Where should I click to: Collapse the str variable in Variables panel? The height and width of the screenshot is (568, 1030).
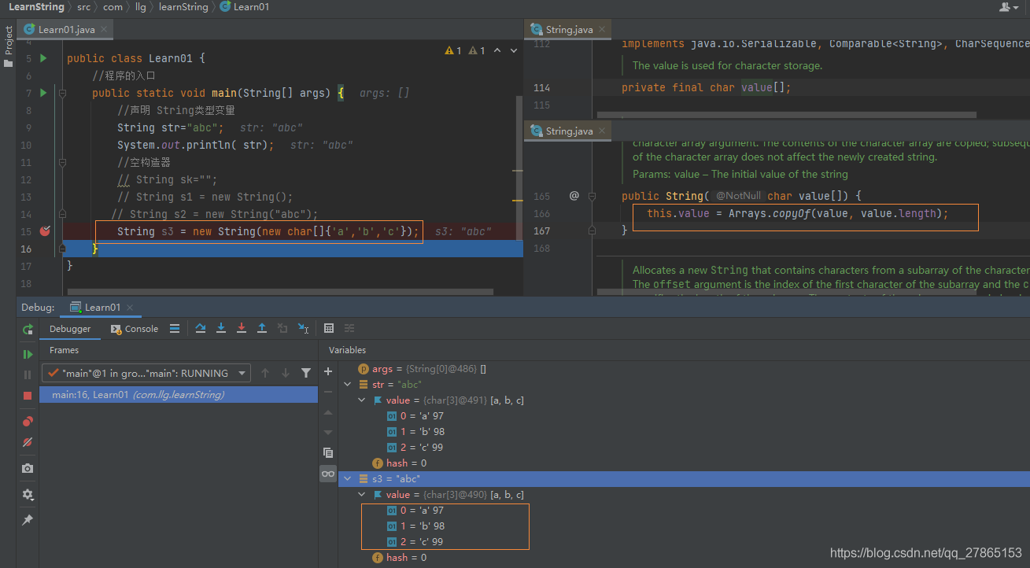[348, 384]
